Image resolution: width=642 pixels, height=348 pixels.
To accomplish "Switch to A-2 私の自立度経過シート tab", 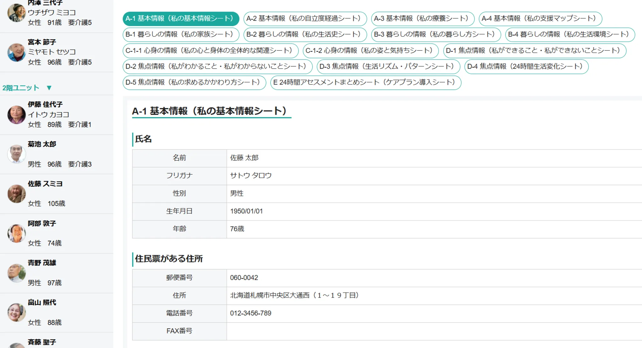I will pos(305,18).
